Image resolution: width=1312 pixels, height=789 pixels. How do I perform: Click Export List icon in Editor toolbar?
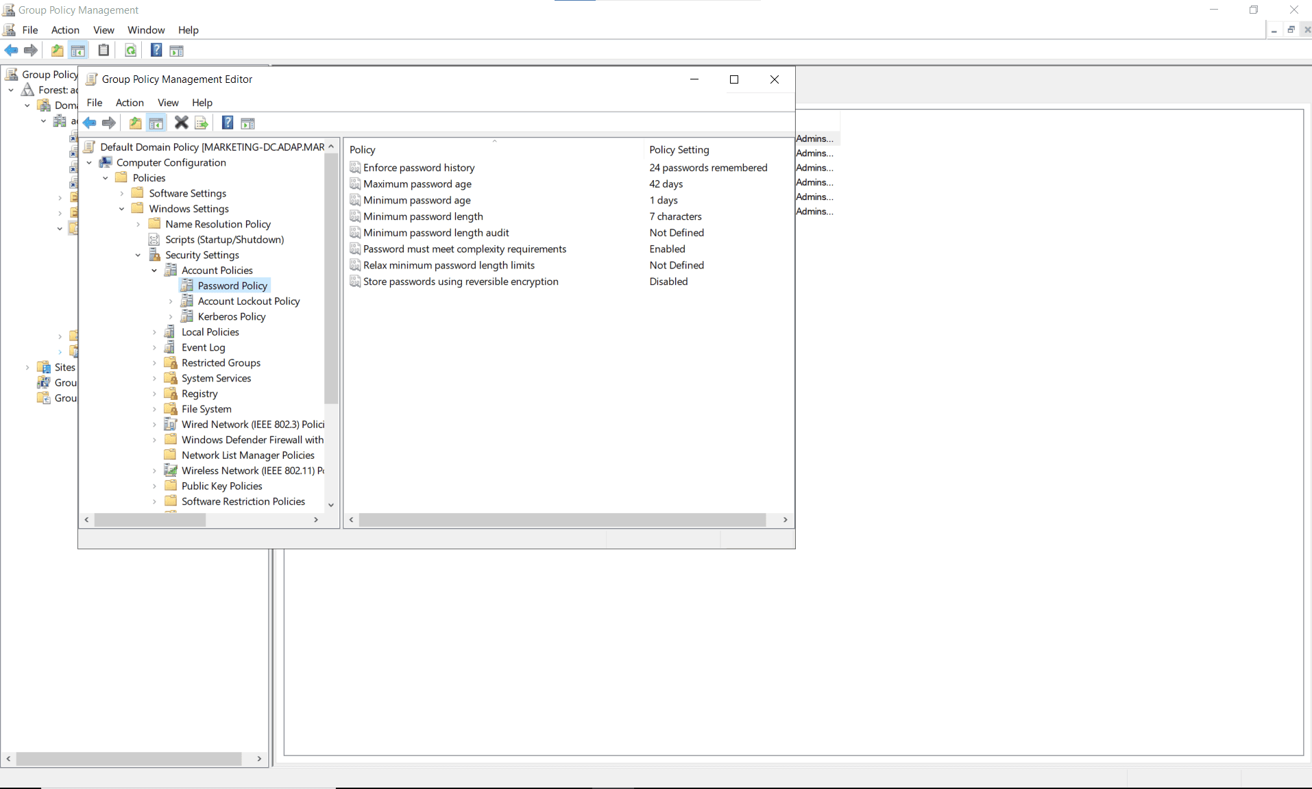point(202,123)
